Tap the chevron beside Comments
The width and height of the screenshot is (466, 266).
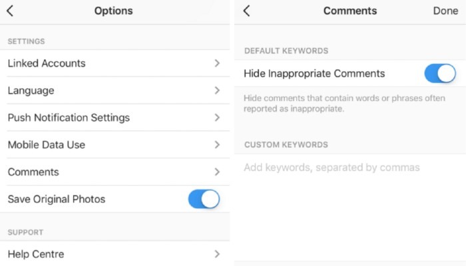coord(217,172)
